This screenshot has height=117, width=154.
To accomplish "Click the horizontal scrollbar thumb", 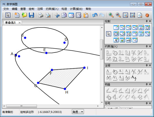I will (x=21, y=106).
